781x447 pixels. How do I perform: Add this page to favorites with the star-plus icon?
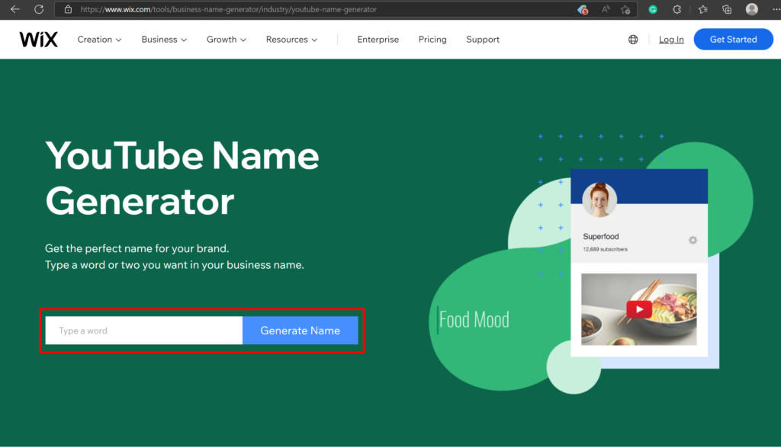point(625,9)
